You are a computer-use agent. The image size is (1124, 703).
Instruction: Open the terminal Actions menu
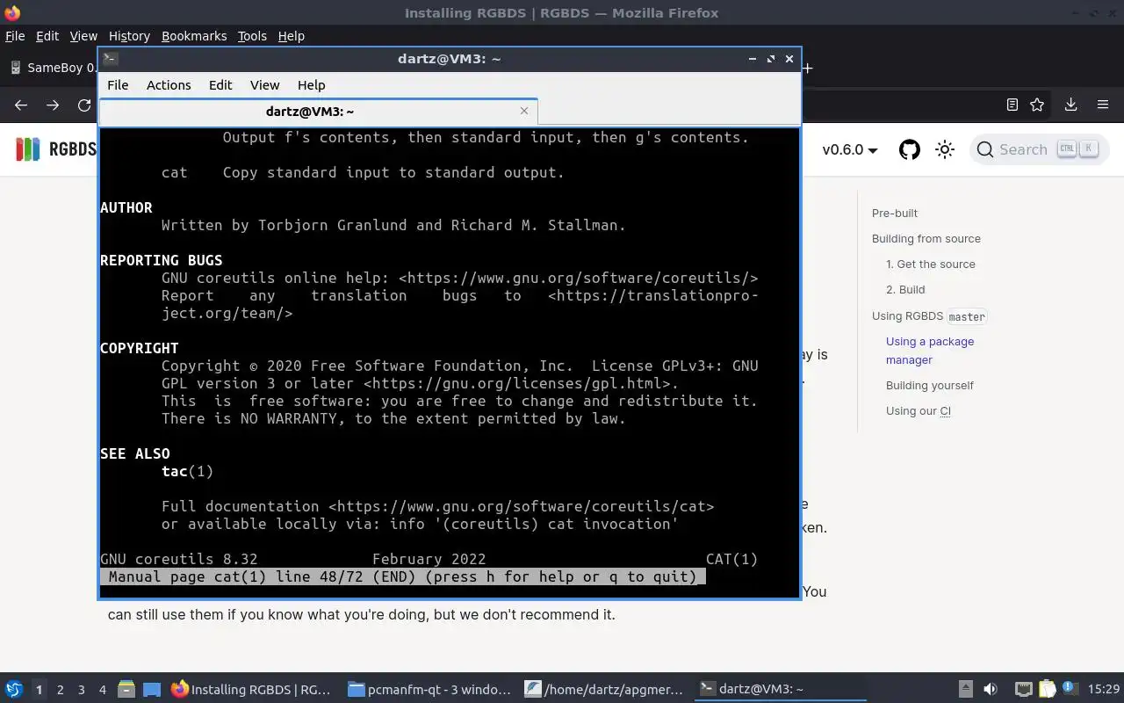pos(169,85)
